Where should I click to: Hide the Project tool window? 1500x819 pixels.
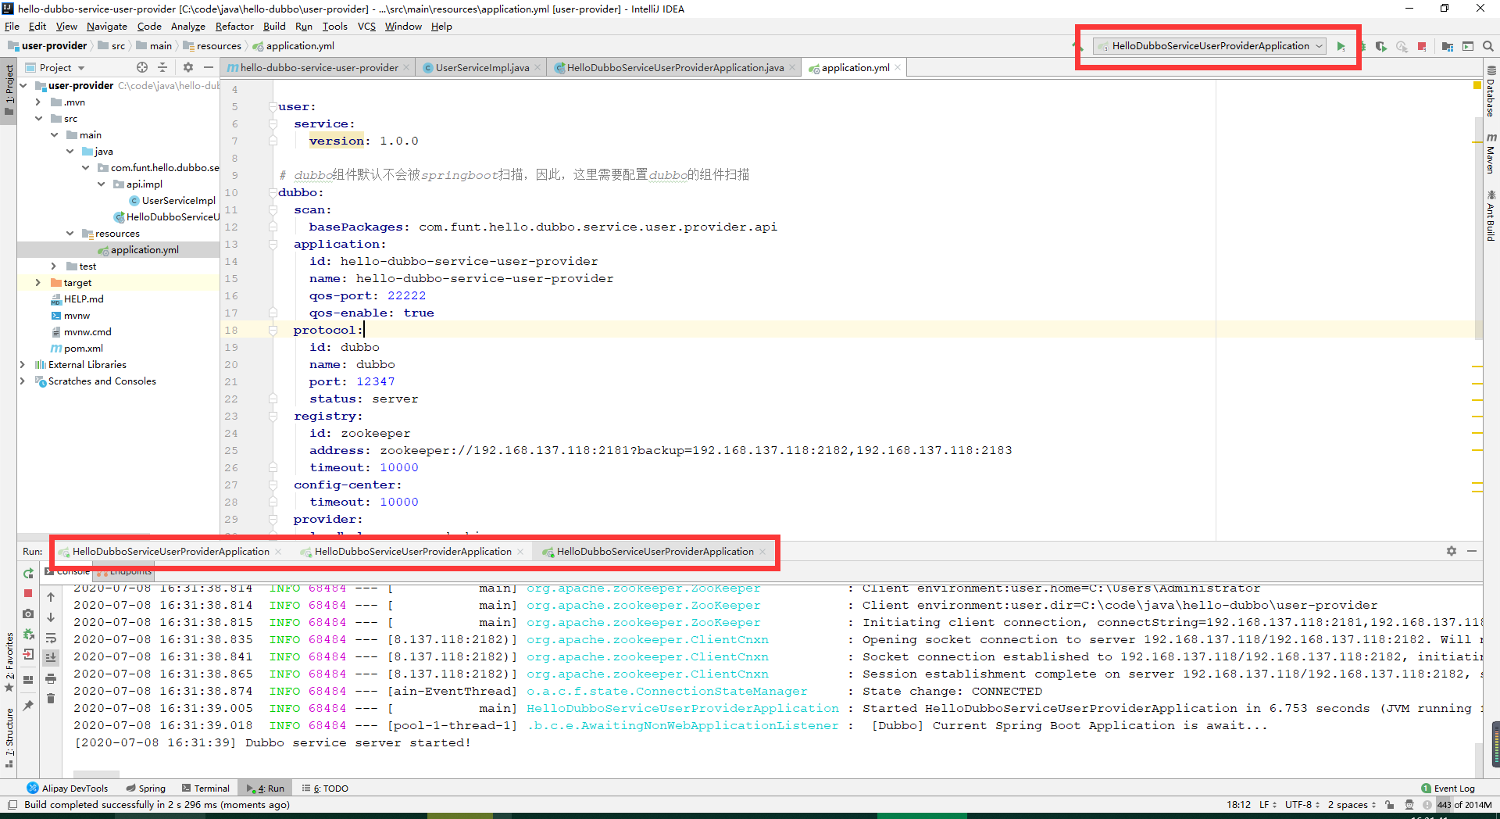pyautogui.click(x=209, y=67)
